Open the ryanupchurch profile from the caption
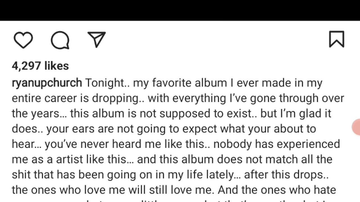The width and height of the screenshot is (360, 202). (x=47, y=83)
